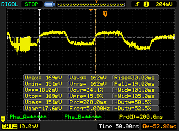Click the battery status icon
Screen dimensions: 179x131
(49, 4)
